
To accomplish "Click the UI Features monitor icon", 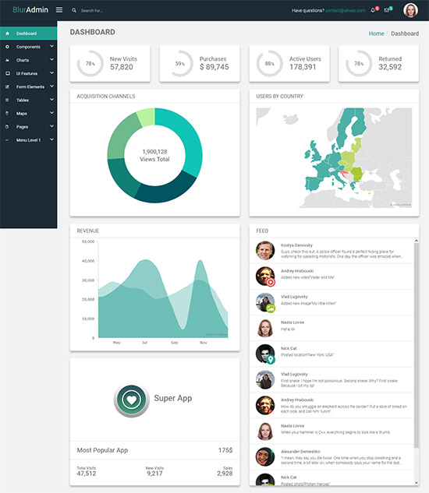I will [x=7, y=73].
